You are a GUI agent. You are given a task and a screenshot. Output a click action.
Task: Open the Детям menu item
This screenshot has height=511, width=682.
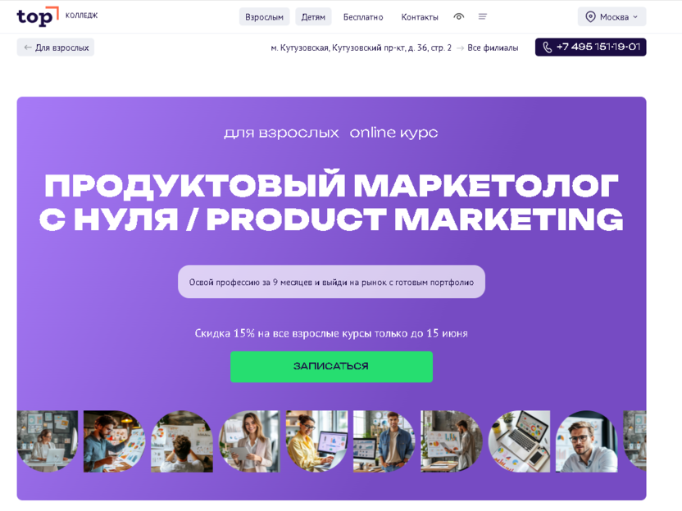313,17
